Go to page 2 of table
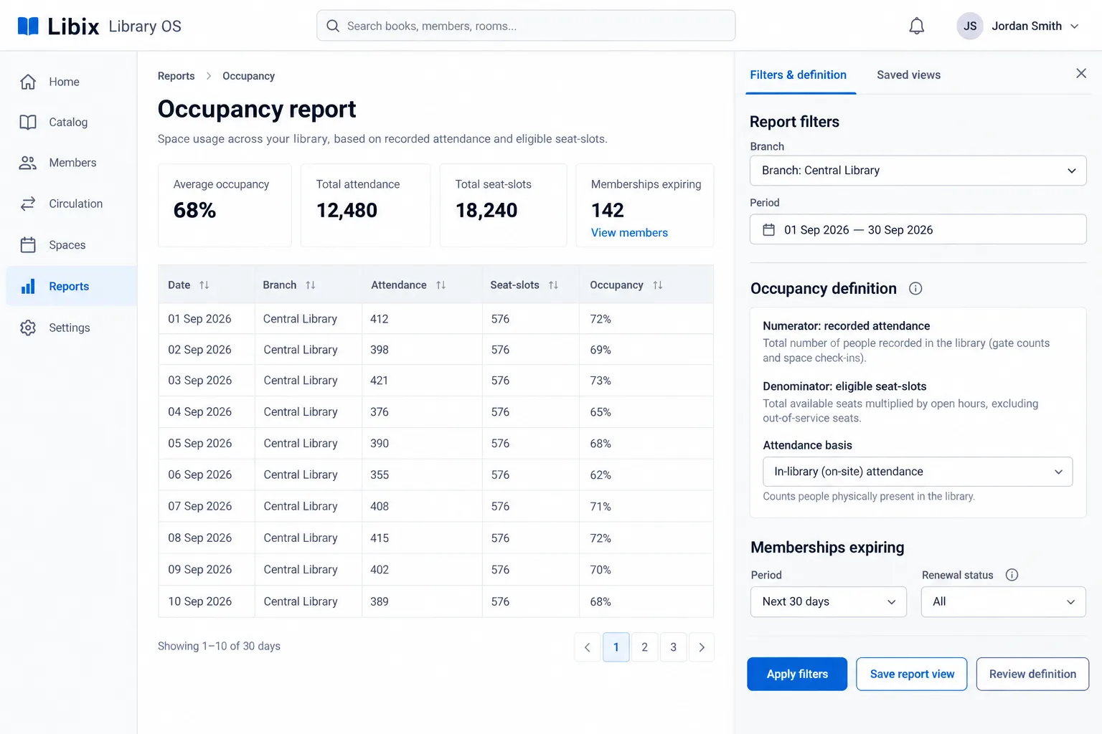 (x=645, y=647)
